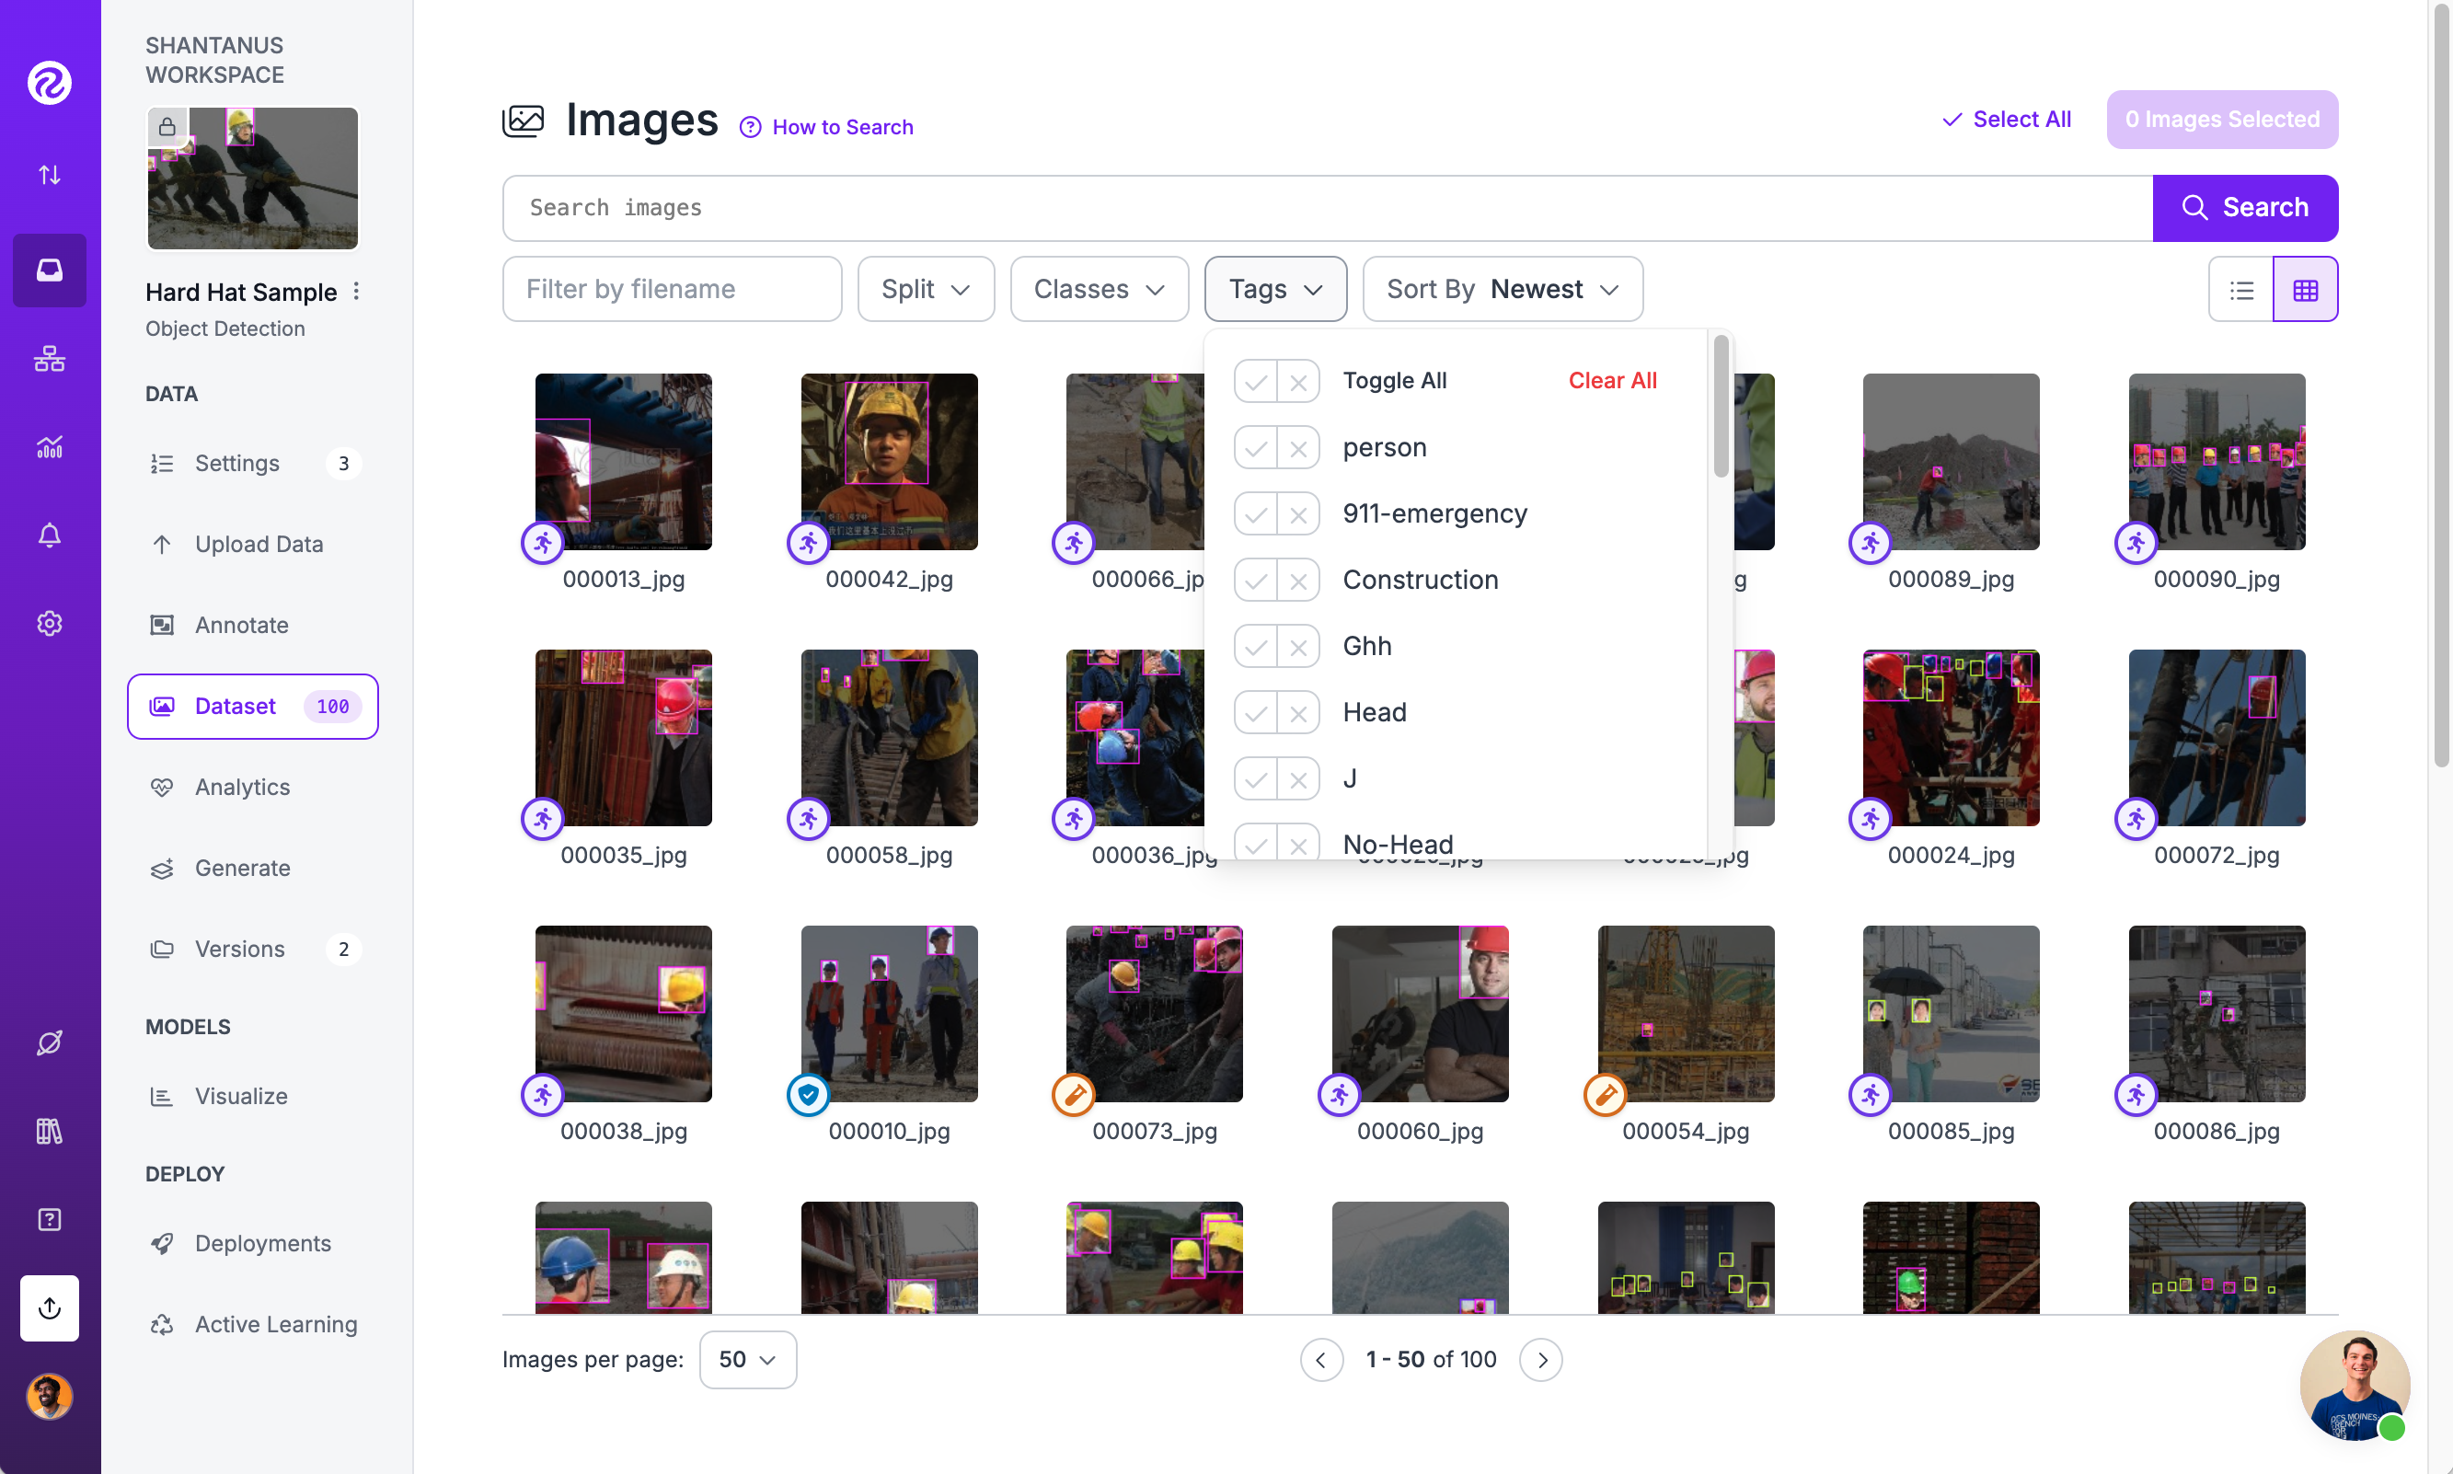2453x1474 pixels.
Task: Click the Roboflow logo icon
Action: click(x=49, y=83)
